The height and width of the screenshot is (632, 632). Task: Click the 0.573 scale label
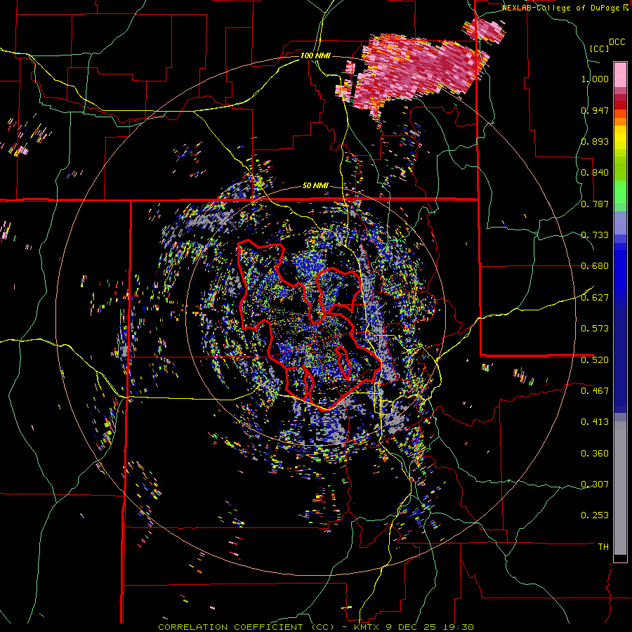595,329
